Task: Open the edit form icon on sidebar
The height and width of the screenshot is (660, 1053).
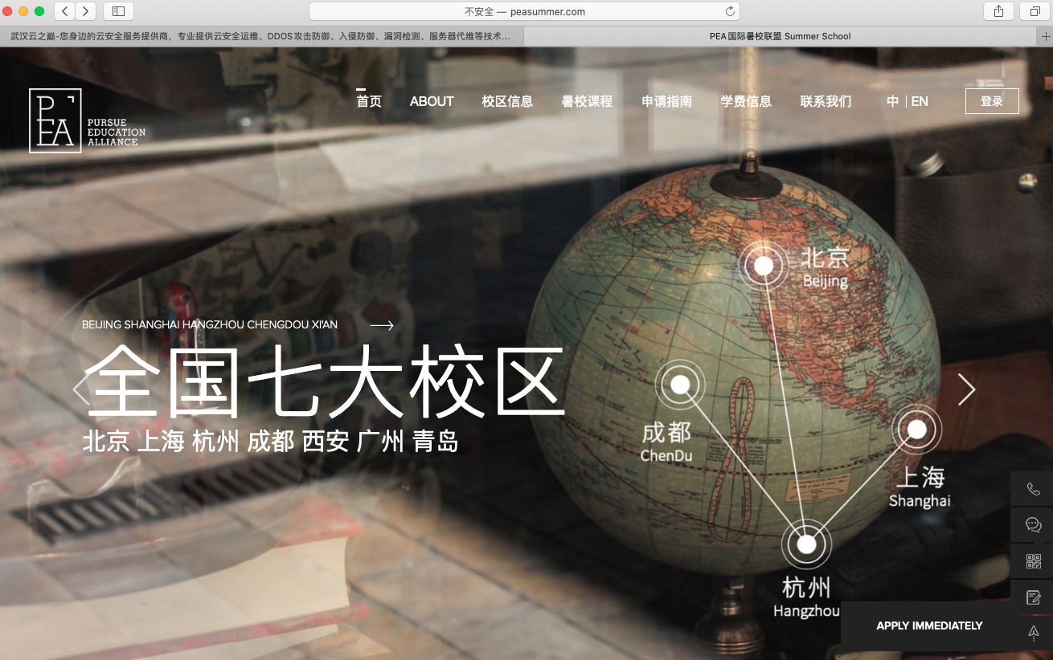Action: (x=1033, y=597)
